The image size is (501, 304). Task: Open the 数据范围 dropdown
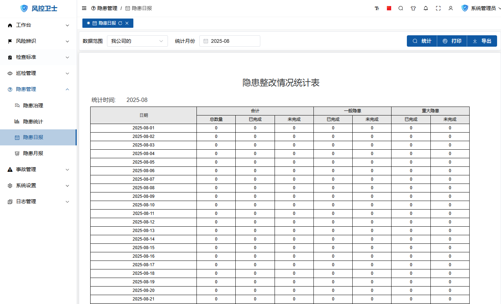(137, 41)
